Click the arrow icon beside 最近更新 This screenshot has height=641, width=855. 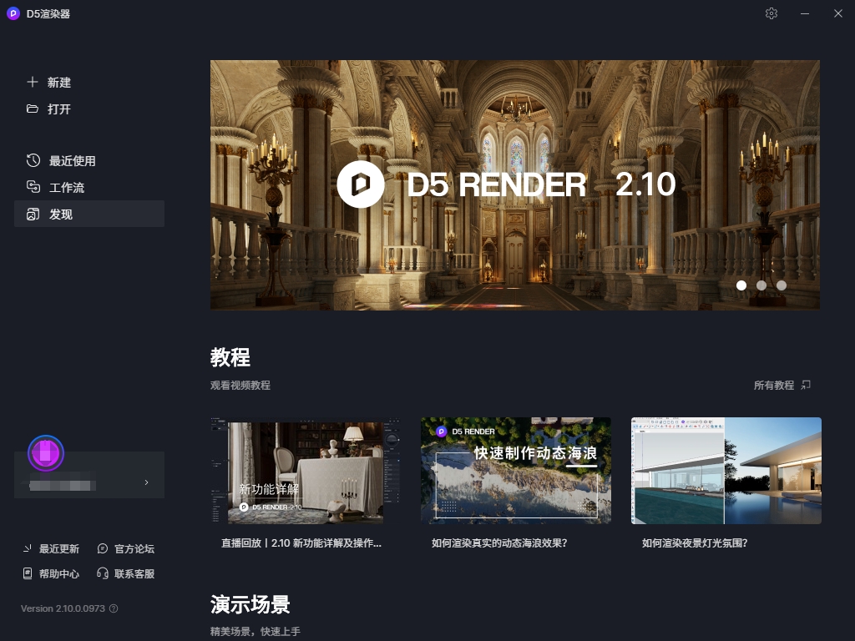[x=28, y=548]
